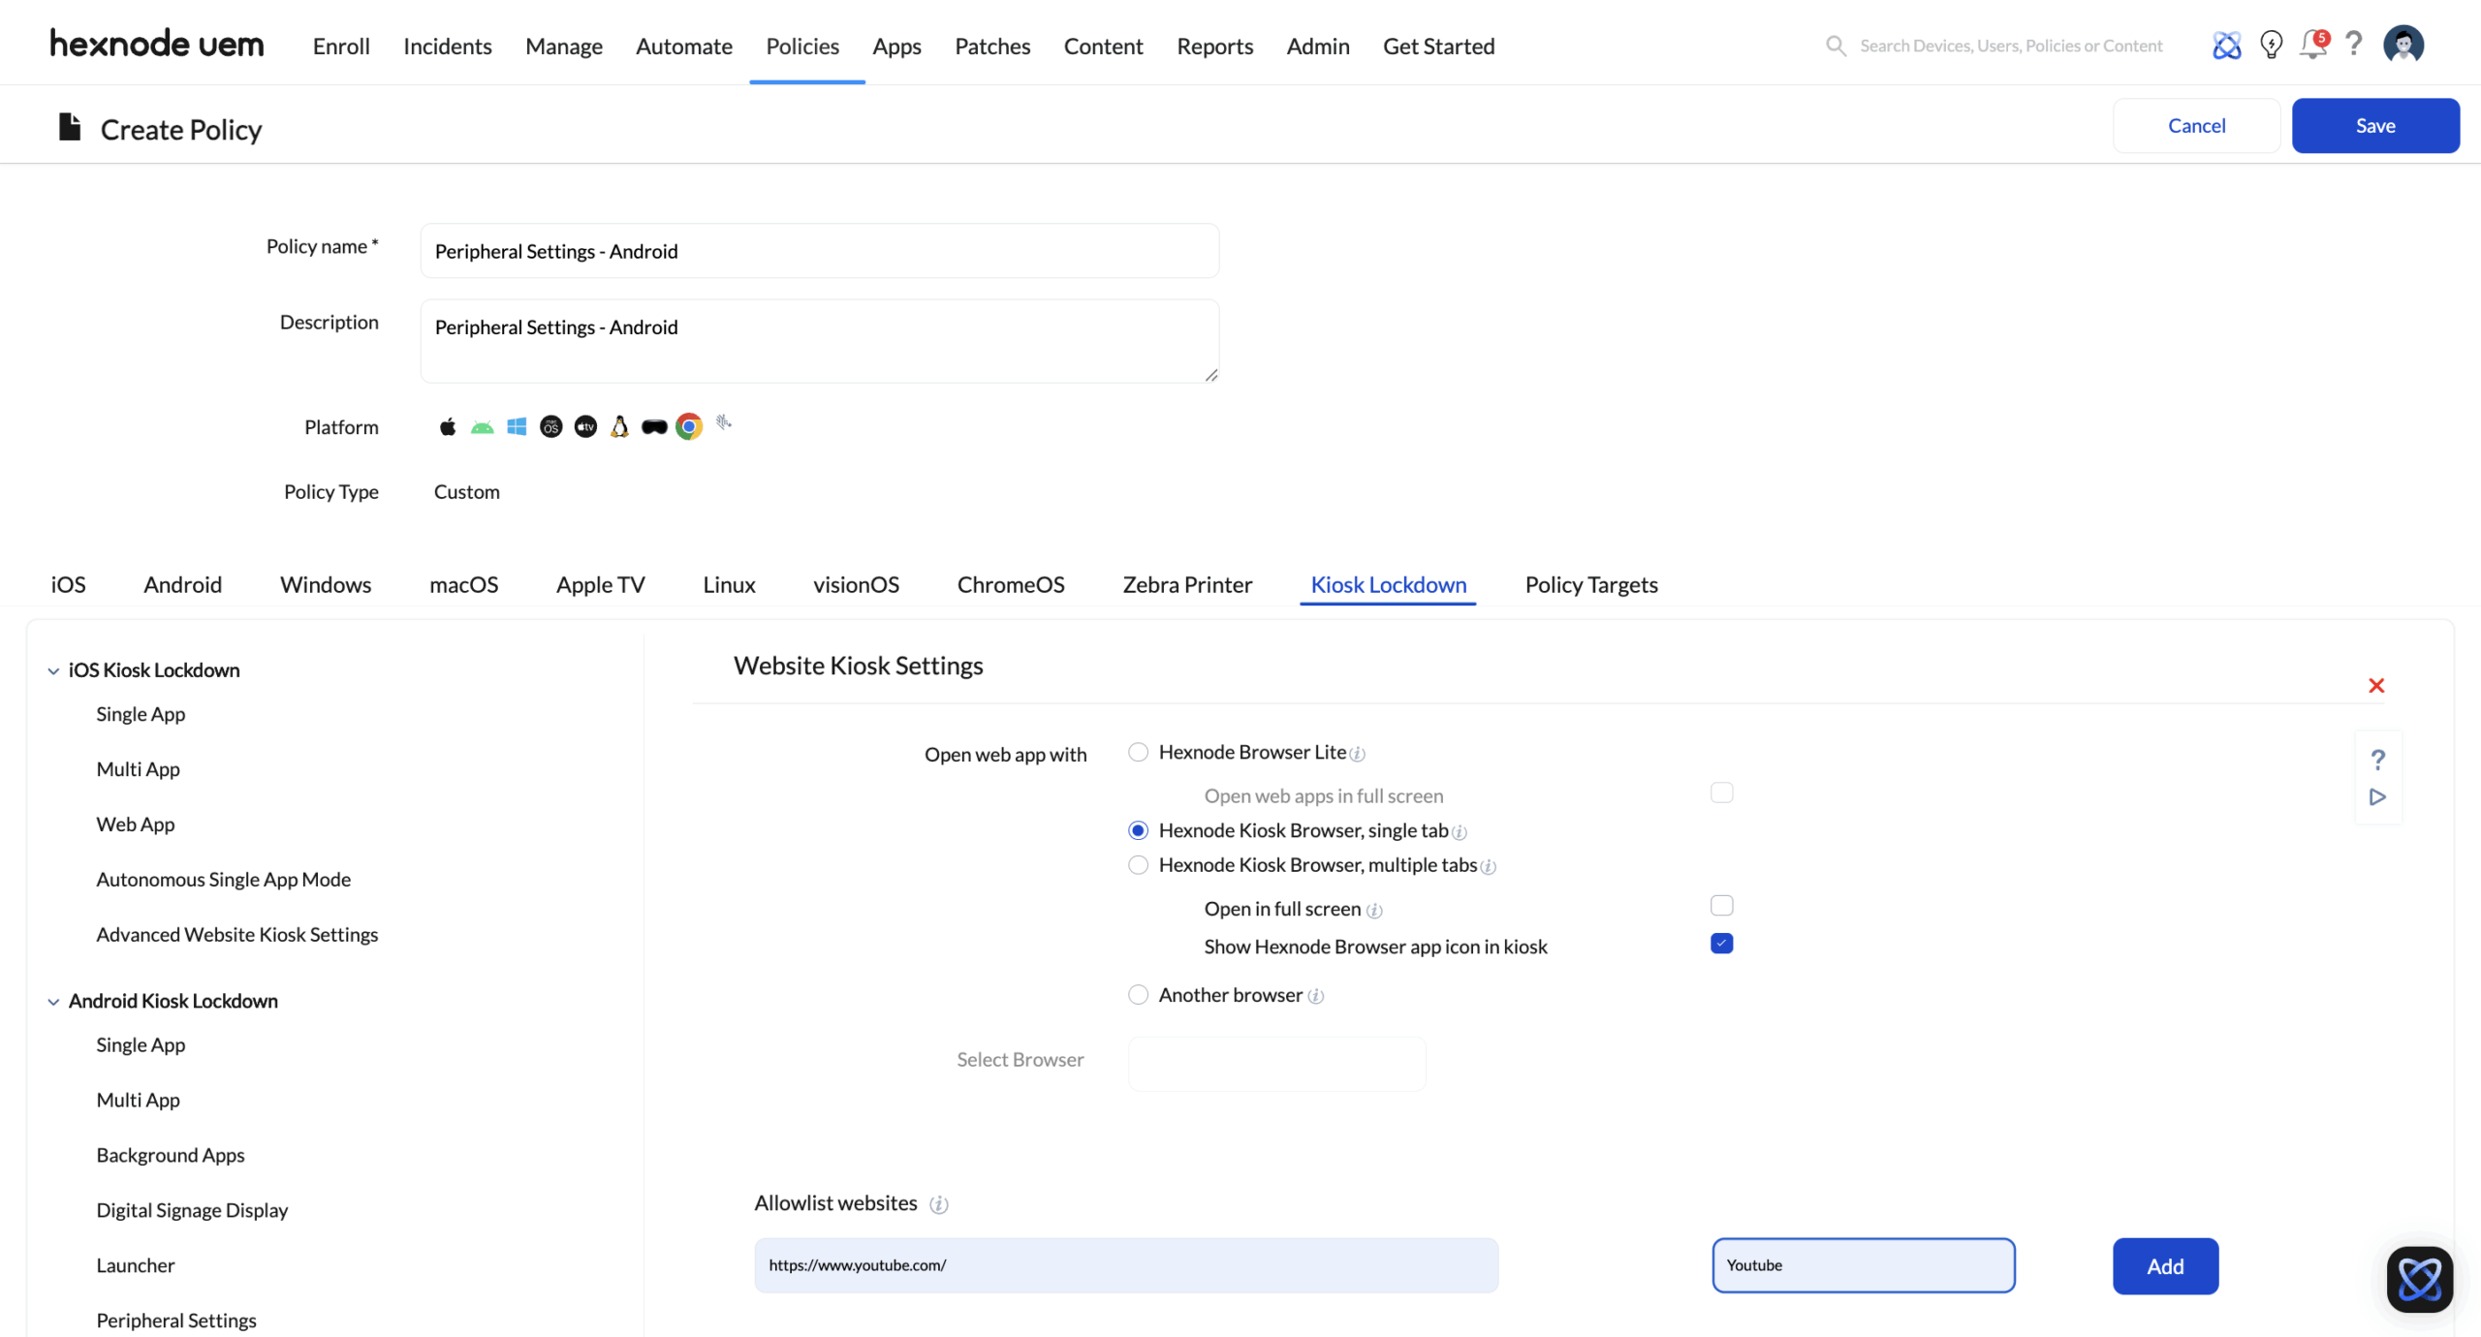Open the Select Browser dropdown
The height and width of the screenshot is (1337, 2481).
coord(1276,1064)
